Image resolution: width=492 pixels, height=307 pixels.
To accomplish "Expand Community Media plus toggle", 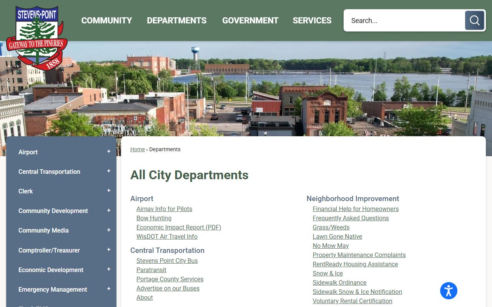I will coord(109,230).
